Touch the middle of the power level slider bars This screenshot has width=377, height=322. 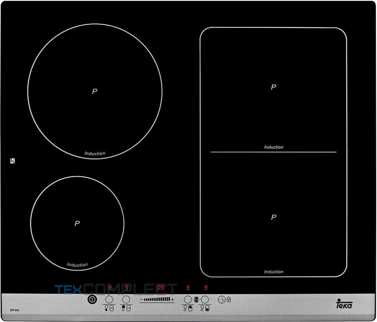click(x=157, y=299)
